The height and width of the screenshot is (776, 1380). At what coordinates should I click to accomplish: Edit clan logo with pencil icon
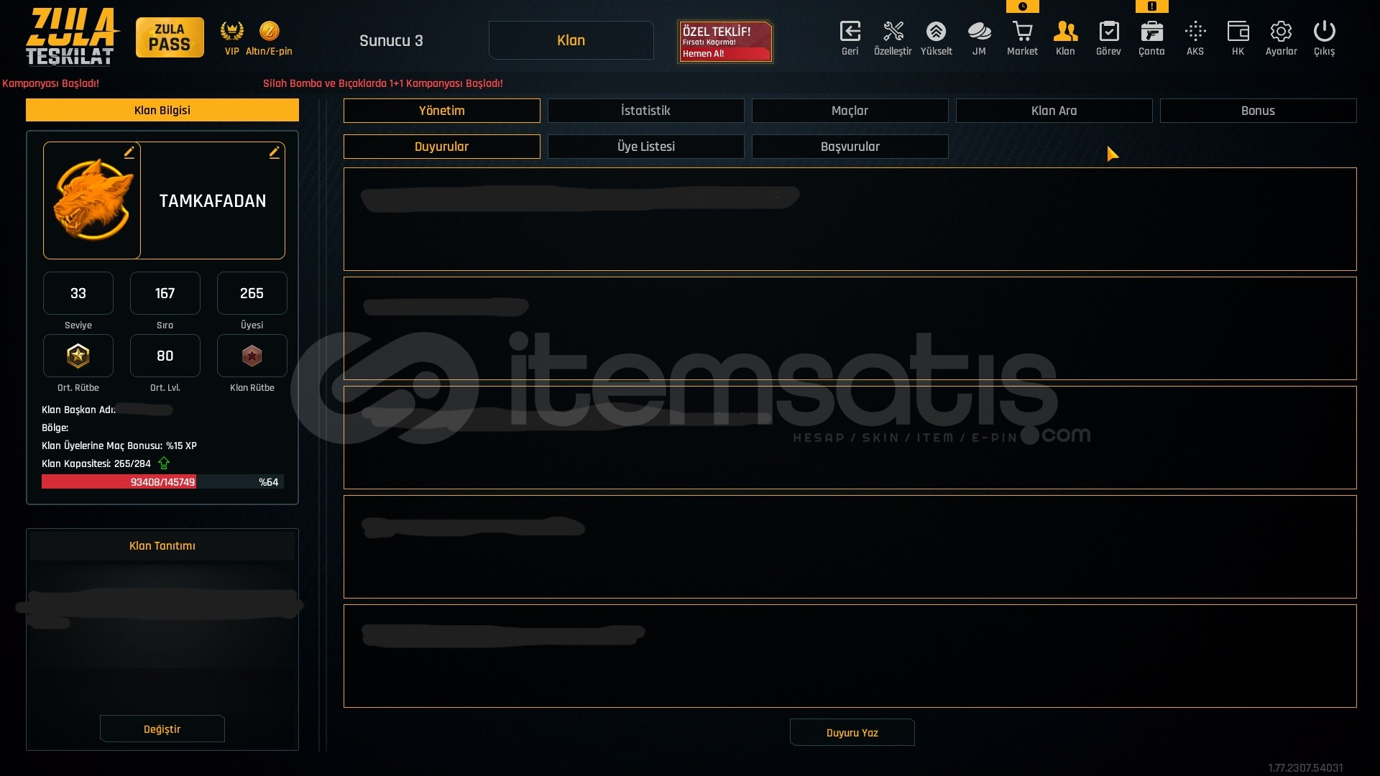click(x=129, y=152)
